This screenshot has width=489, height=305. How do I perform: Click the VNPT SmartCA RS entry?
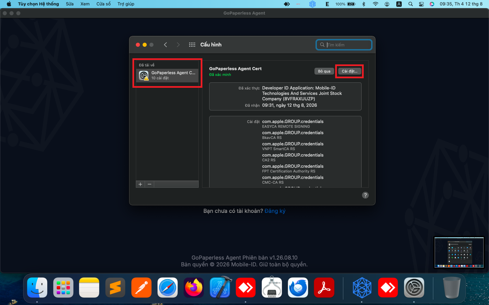point(278,149)
